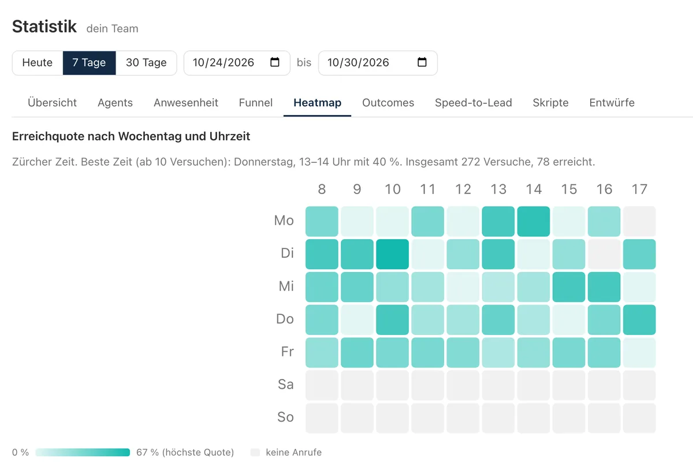693x465 pixels.
Task: Click the hour 8 column header
Action: click(322, 189)
